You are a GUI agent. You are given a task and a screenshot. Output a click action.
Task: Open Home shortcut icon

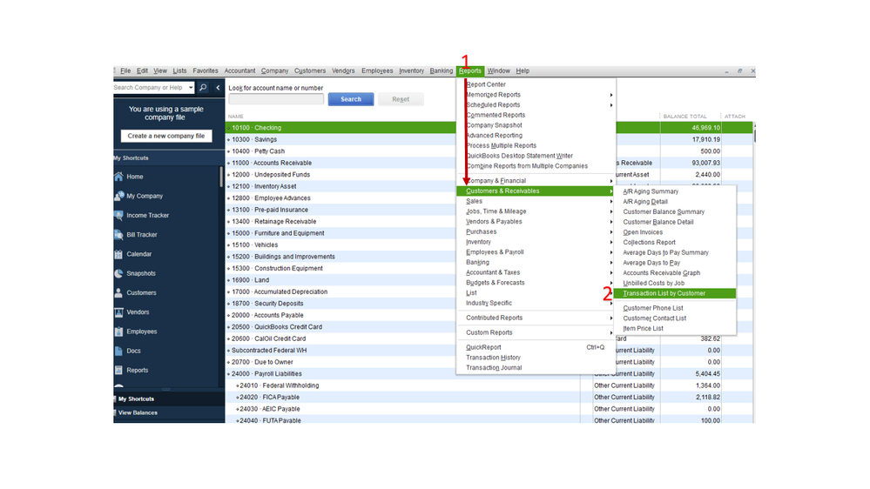pyautogui.click(x=118, y=177)
